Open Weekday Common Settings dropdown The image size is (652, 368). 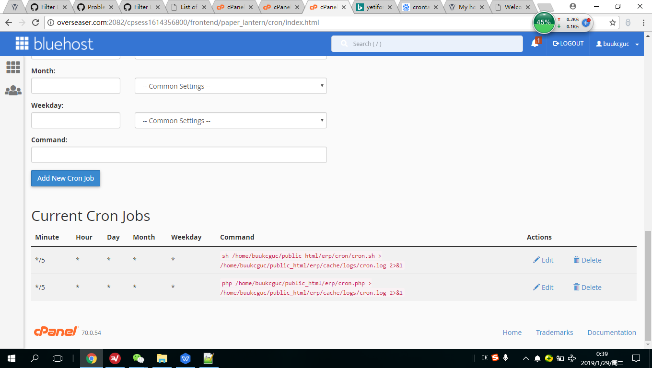pyautogui.click(x=231, y=121)
